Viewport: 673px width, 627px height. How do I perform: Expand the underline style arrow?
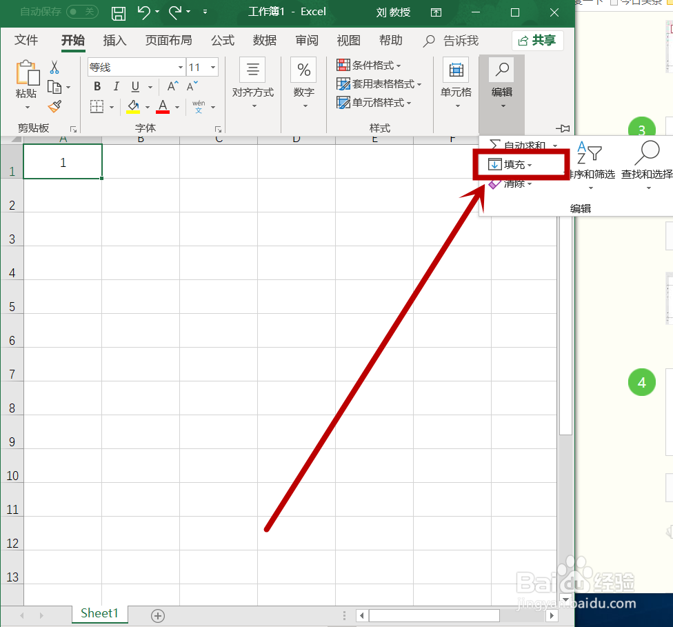click(150, 87)
